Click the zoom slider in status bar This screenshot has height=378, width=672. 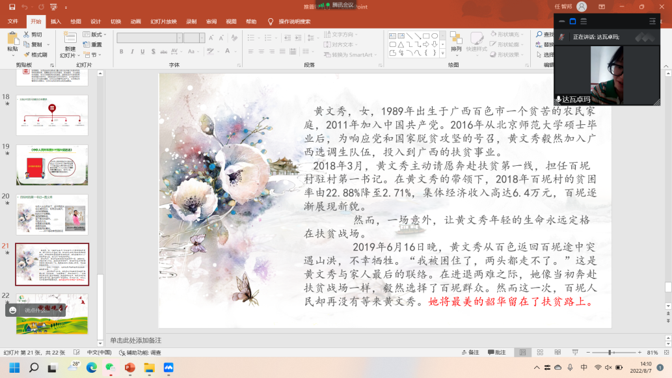[x=610, y=353]
